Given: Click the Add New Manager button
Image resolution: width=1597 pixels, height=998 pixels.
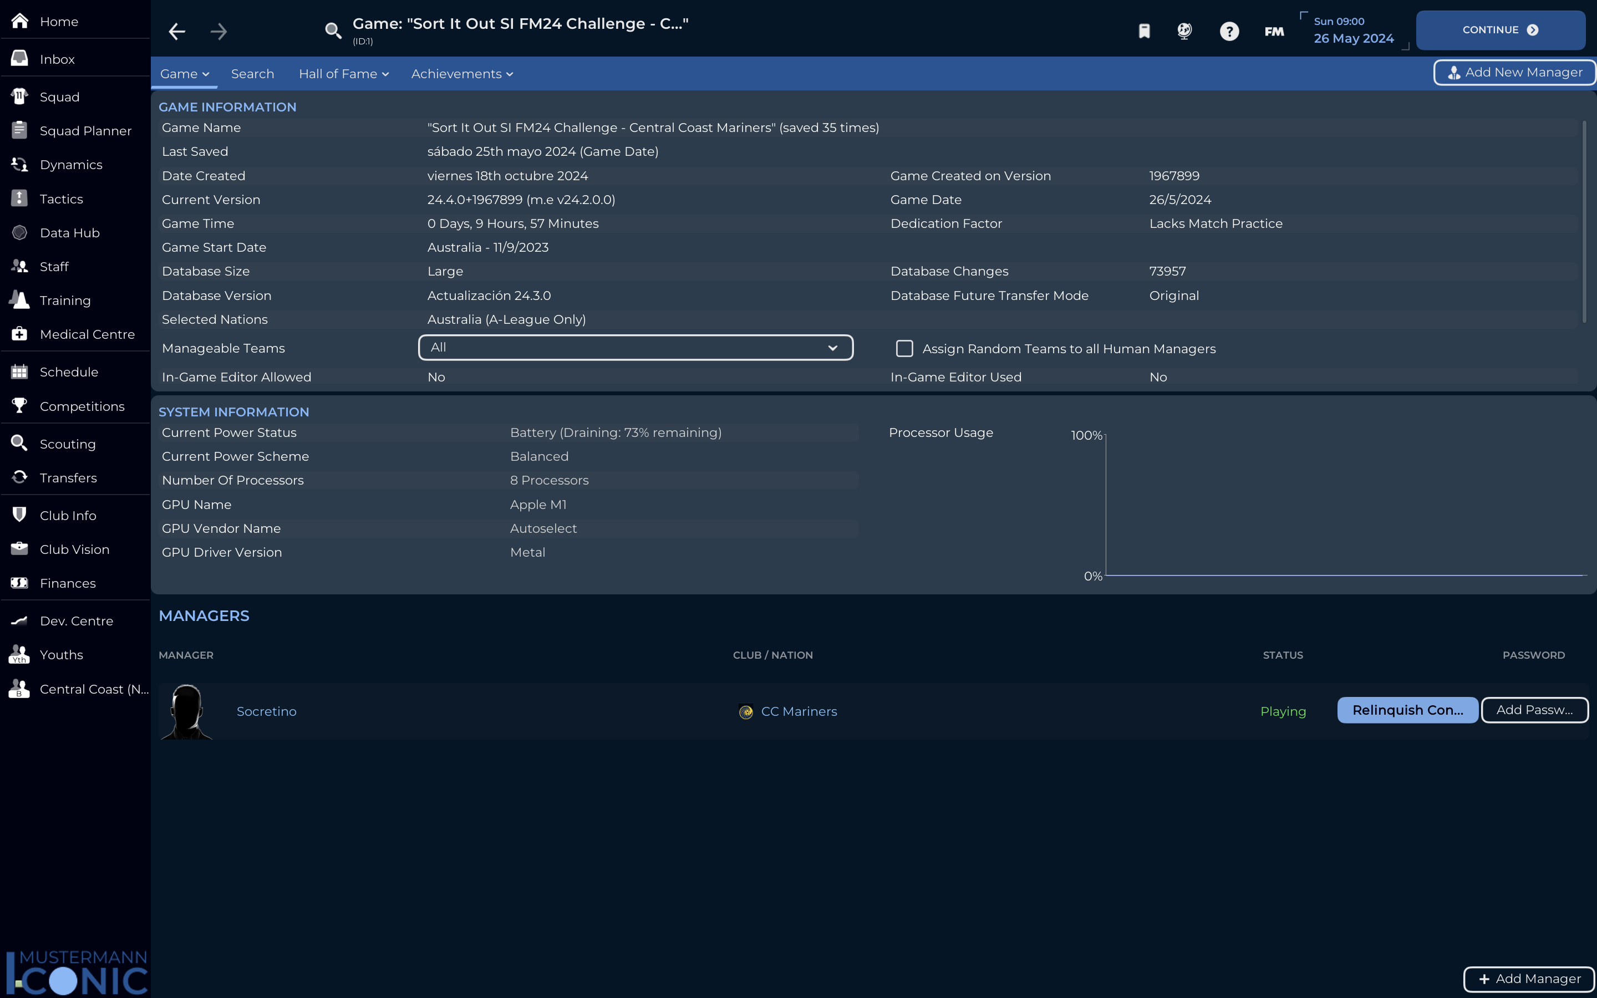Looking at the screenshot, I should coord(1514,72).
